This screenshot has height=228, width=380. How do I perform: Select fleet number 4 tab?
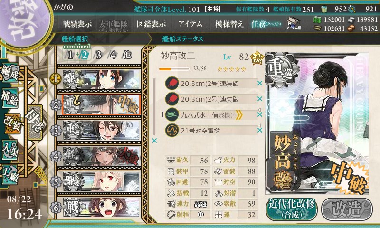click(113, 55)
